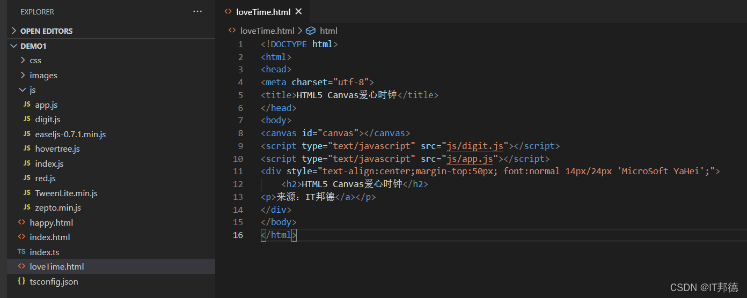Click the JS icon beside easeljs-0.7.1.min.js
The height and width of the screenshot is (298, 747).
pyautogui.click(x=27, y=134)
